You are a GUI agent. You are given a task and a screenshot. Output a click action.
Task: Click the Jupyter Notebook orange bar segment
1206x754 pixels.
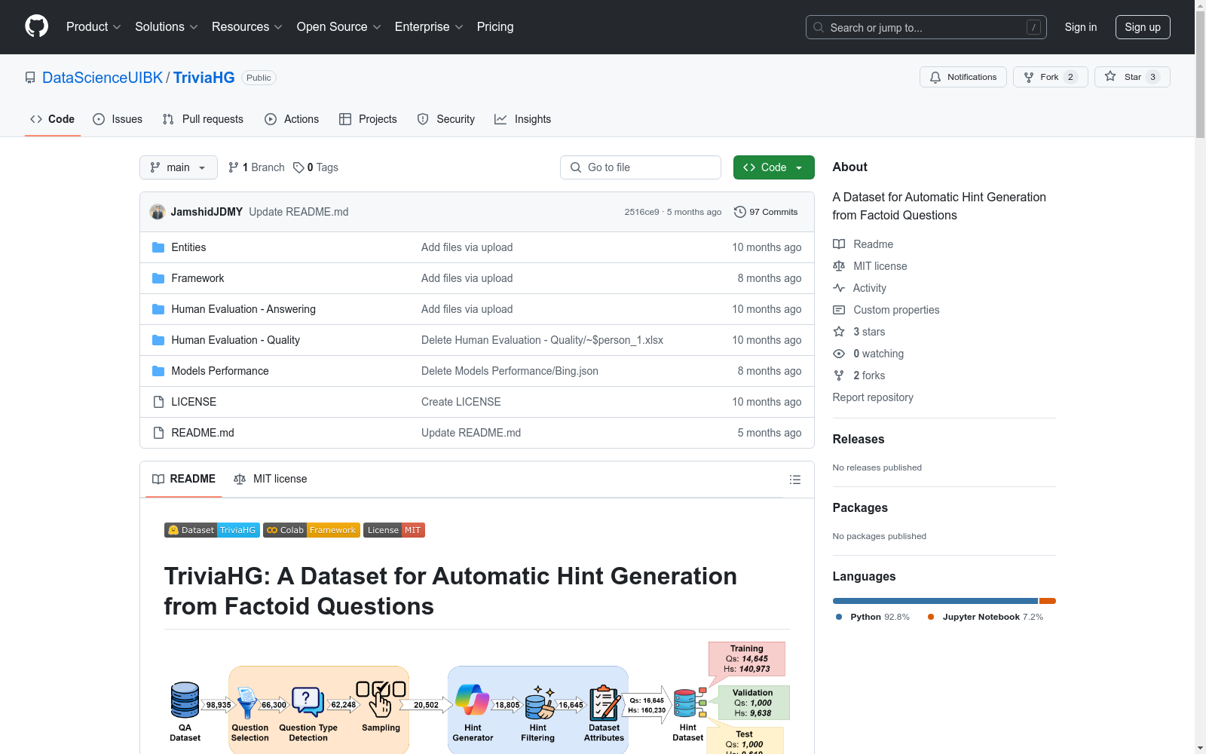[1048, 601]
